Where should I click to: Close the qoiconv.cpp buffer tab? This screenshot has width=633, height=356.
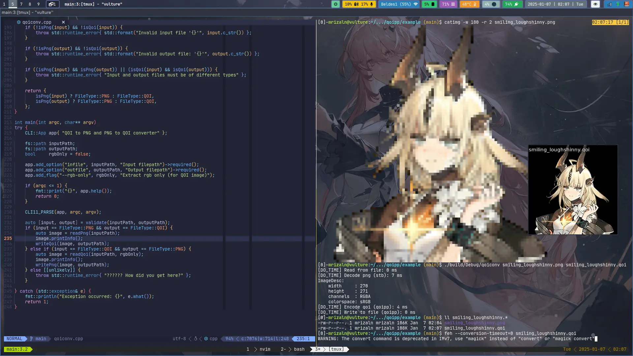point(63,22)
